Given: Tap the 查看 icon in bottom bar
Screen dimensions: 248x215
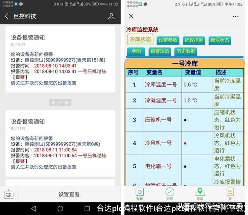Looking at the screenshot, I should (x=139, y=194).
